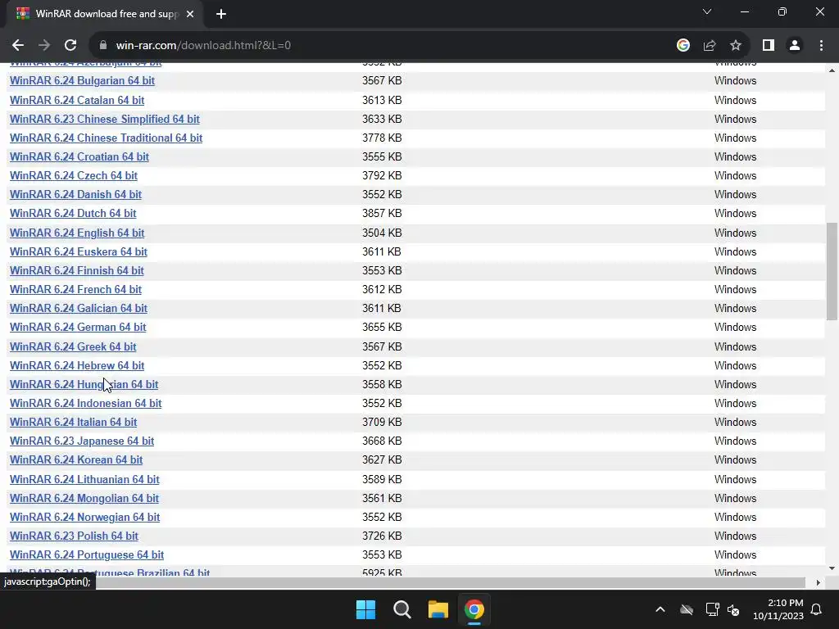Click the scrollbar up arrow
Image resolution: width=839 pixels, height=629 pixels.
pos(832,70)
